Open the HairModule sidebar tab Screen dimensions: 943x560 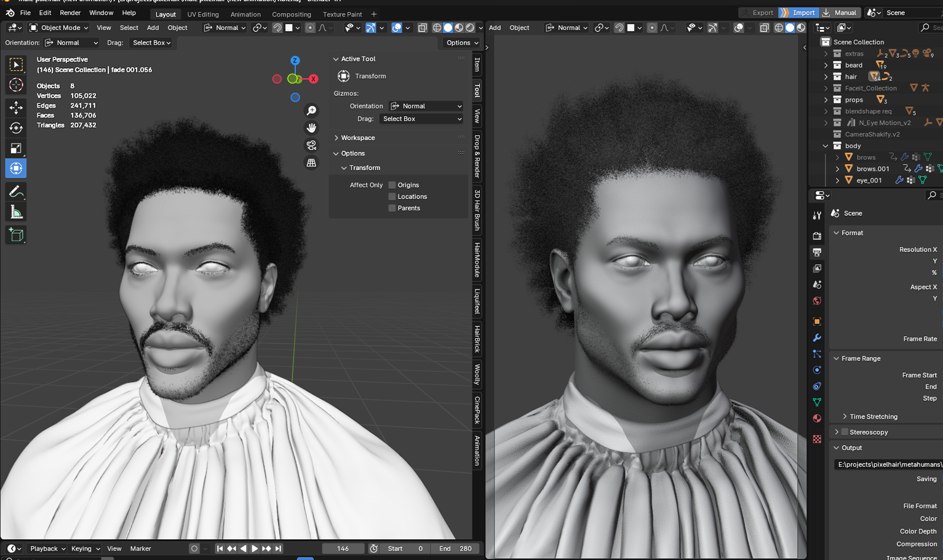tap(477, 260)
